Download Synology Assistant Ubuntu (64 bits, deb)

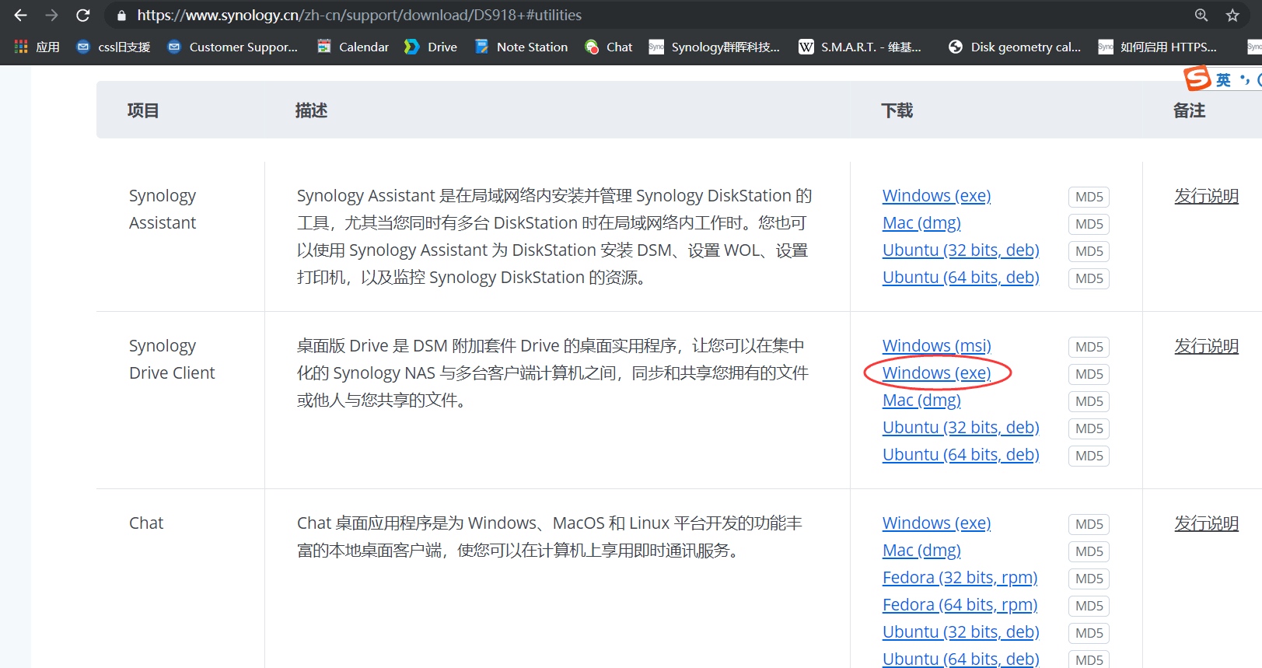[960, 278]
